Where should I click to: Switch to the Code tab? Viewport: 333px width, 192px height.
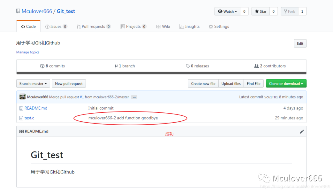[x=28, y=27]
